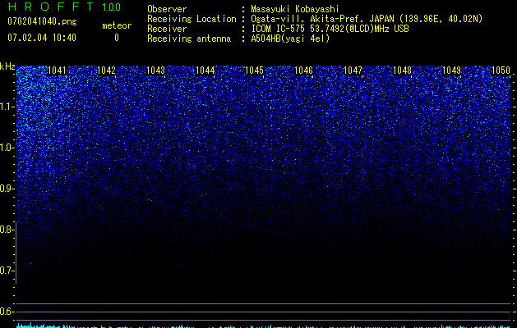Click the observer name Masayuki Kobayashi

(294, 9)
